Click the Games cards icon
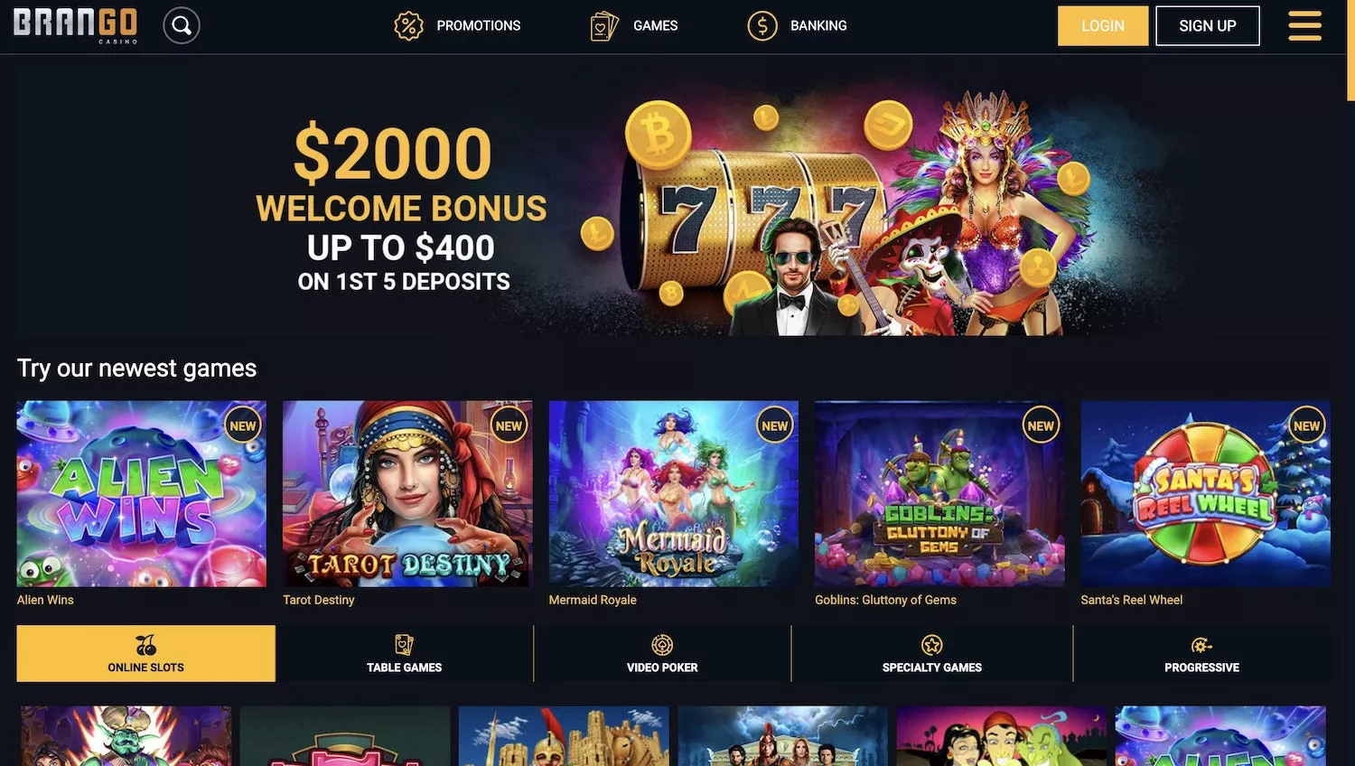The image size is (1355, 766). click(604, 25)
